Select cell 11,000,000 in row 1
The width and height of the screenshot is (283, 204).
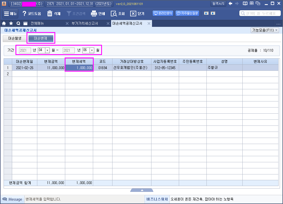[x=51, y=68]
